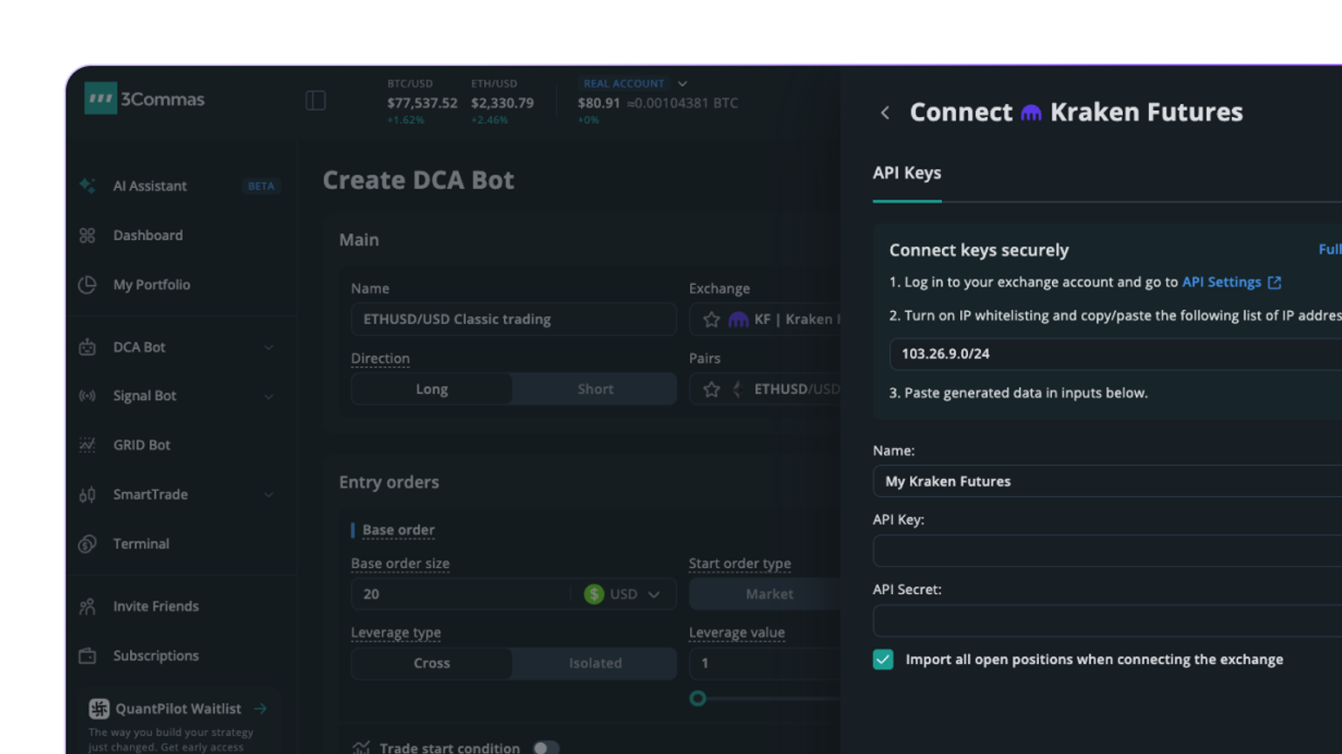The height and width of the screenshot is (754, 1342).
Task: Click the QuantPilot Waitlist logo icon
Action: pos(99,709)
